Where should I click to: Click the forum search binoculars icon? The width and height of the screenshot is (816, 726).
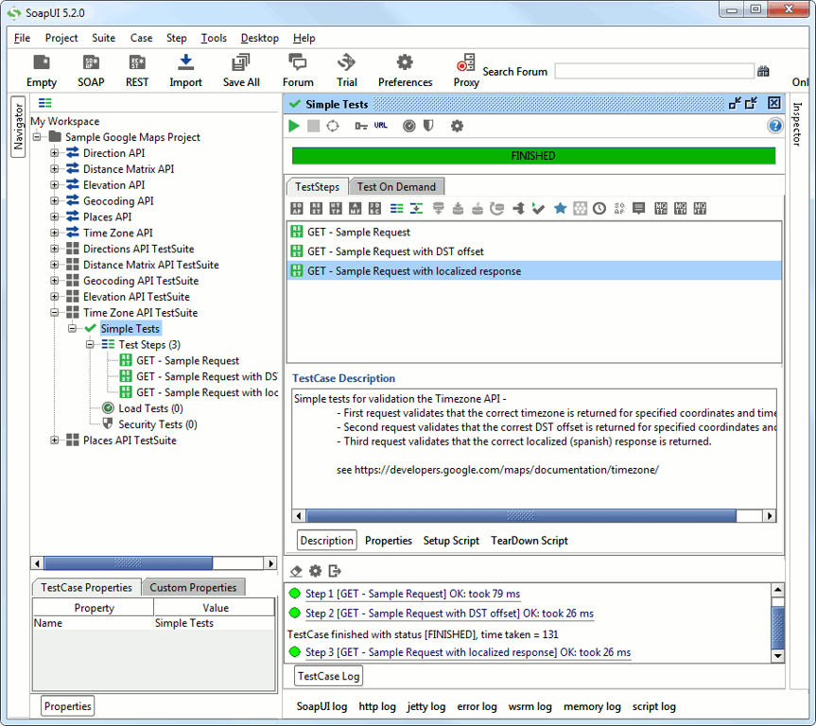pyautogui.click(x=763, y=71)
